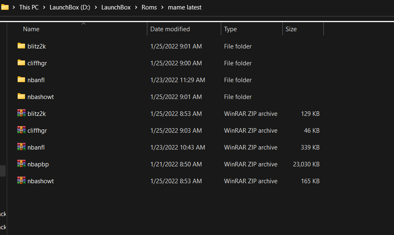Click the folder icon in address bar
The width and height of the screenshot is (394, 235).
point(5,7)
